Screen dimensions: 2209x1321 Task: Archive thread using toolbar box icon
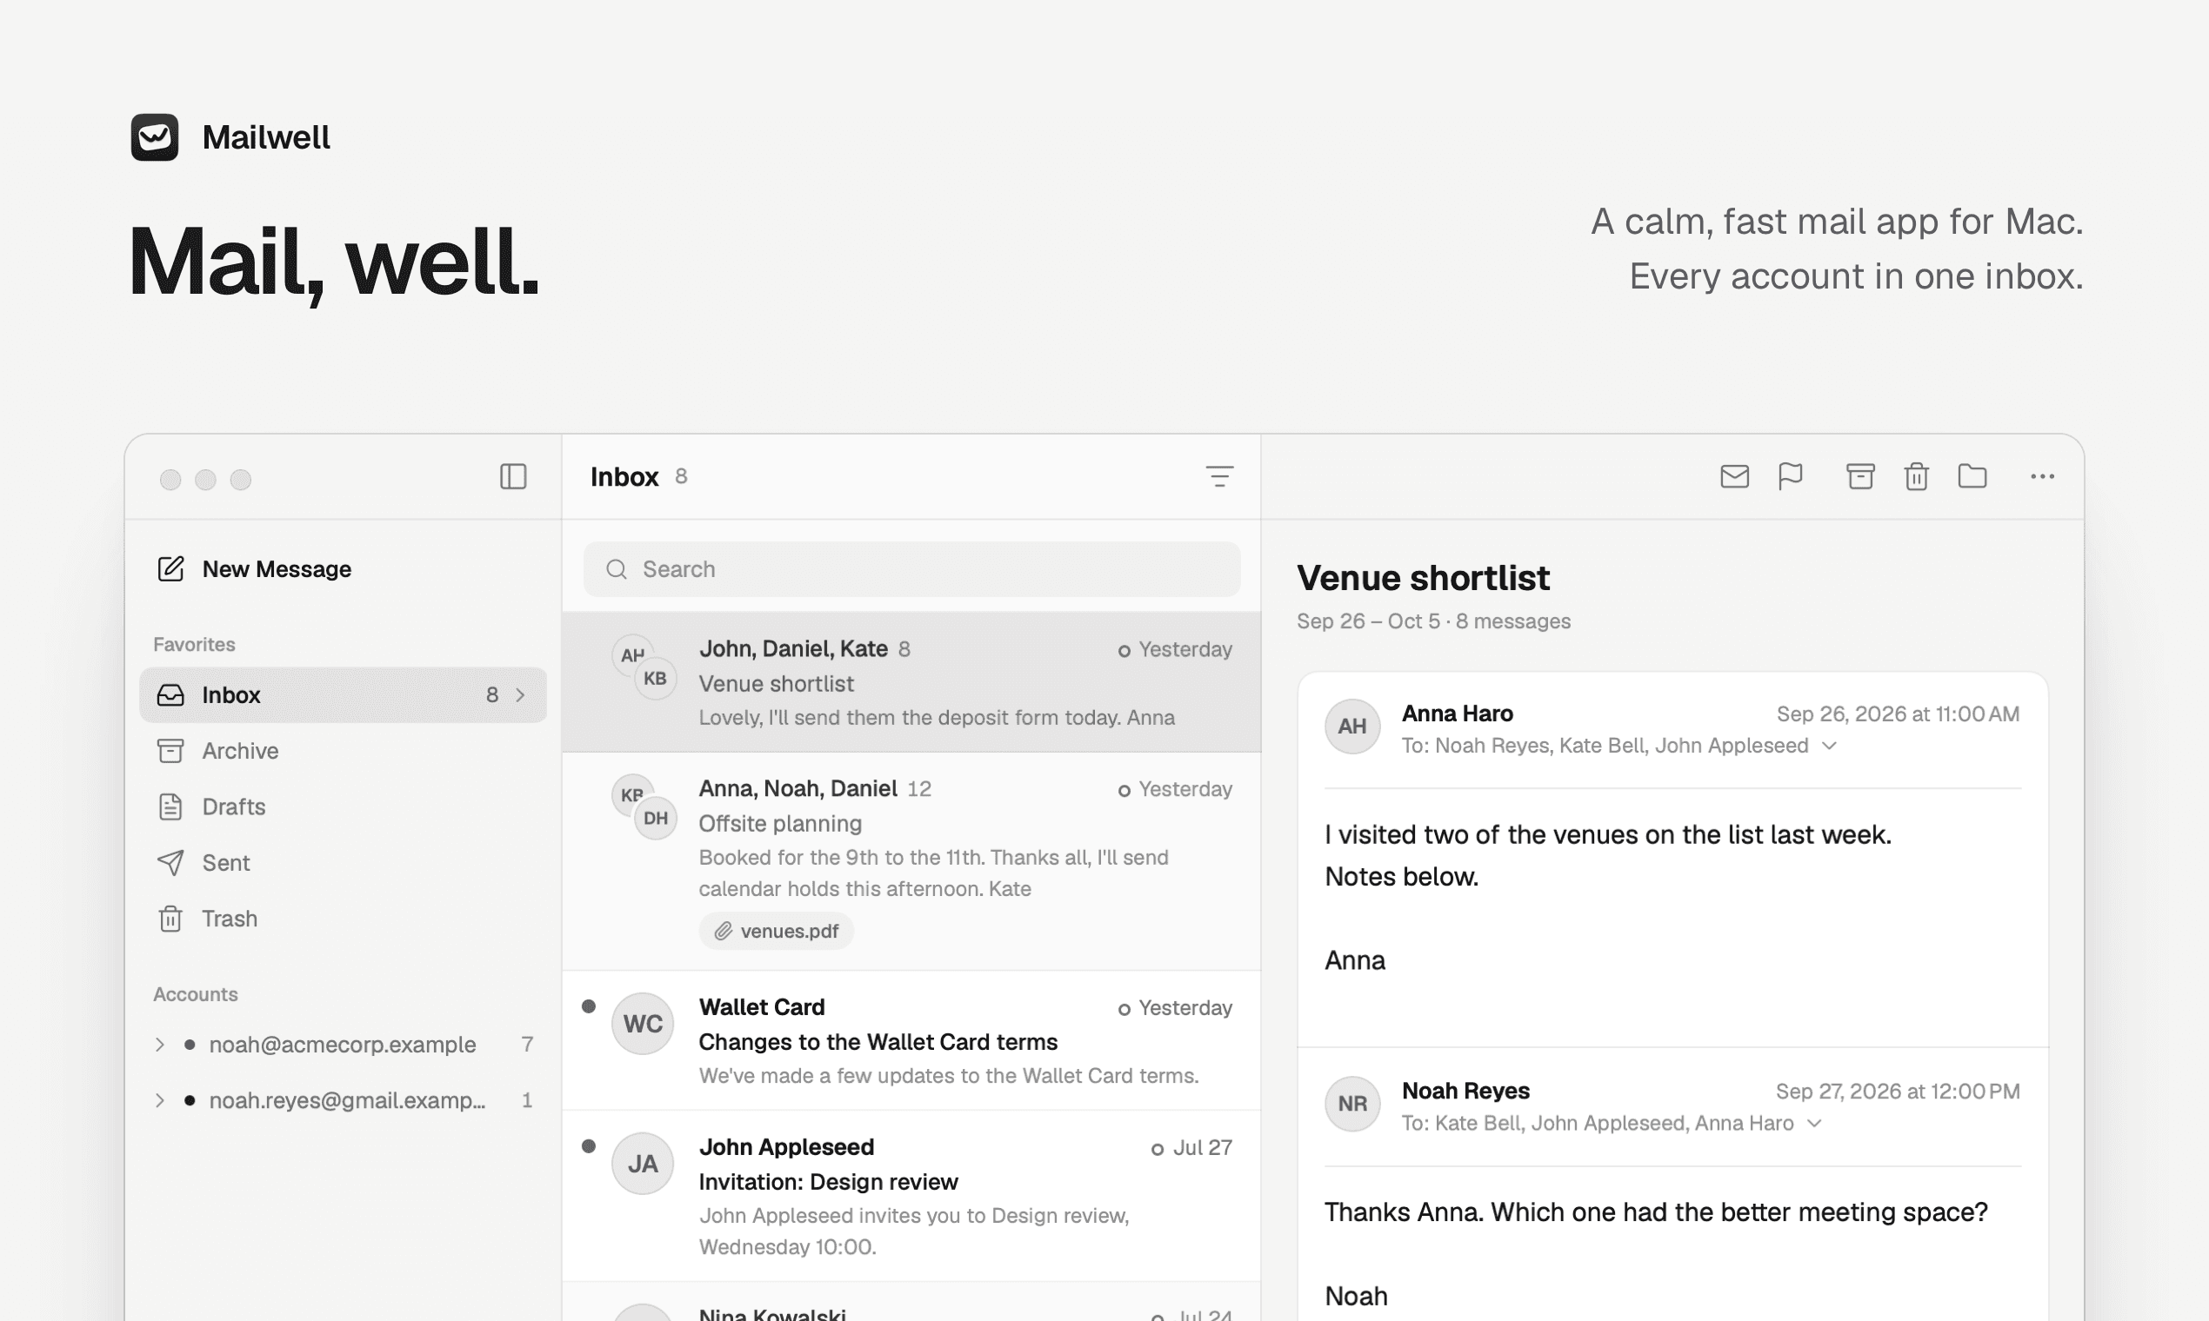[x=1861, y=476]
